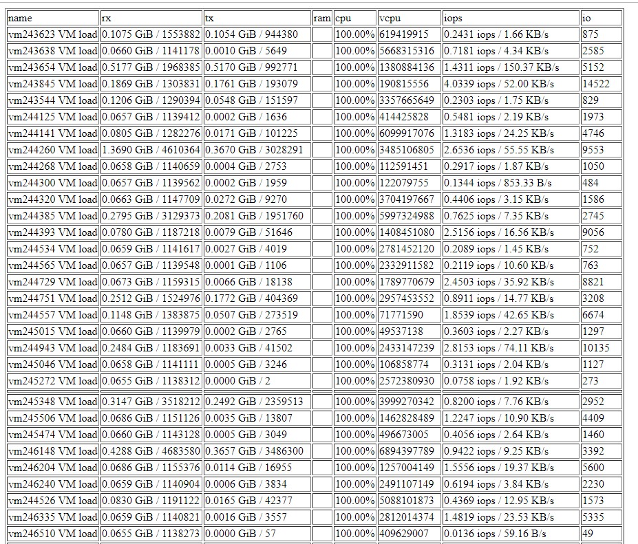Click the "io" column header

(x=600, y=19)
